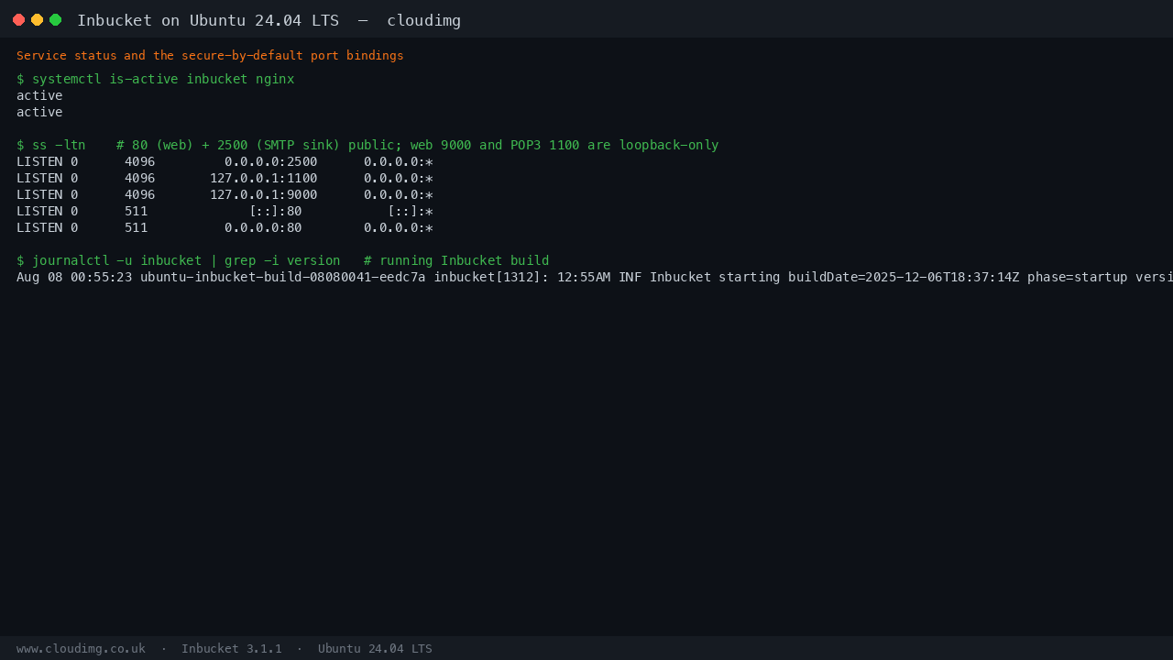1173x660 pixels.
Task: Click 'phase=startup' in the log line
Action: point(1077,277)
